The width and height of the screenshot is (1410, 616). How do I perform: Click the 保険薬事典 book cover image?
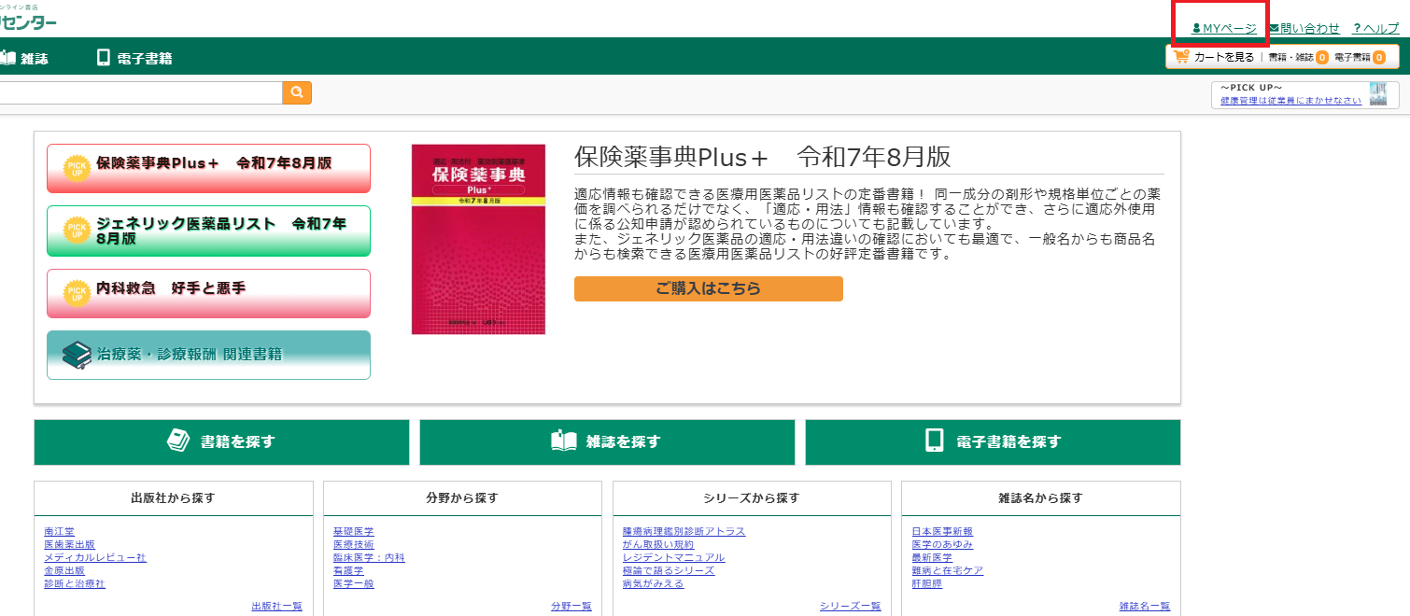[x=478, y=239]
